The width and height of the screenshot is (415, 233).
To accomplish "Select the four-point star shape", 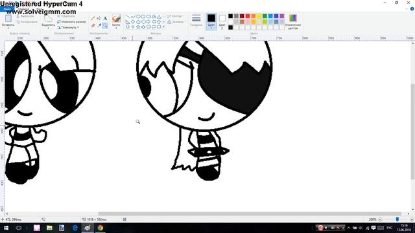I will click(133, 27).
